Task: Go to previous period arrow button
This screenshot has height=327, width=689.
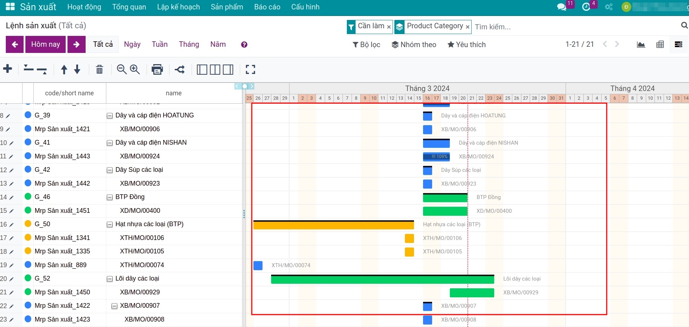Action: 15,44
